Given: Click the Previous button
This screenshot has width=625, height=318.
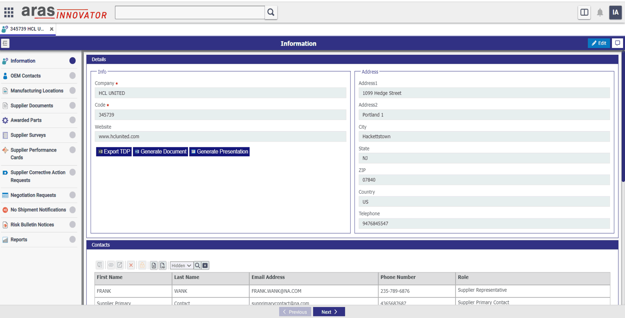Looking at the screenshot, I should click(x=295, y=312).
